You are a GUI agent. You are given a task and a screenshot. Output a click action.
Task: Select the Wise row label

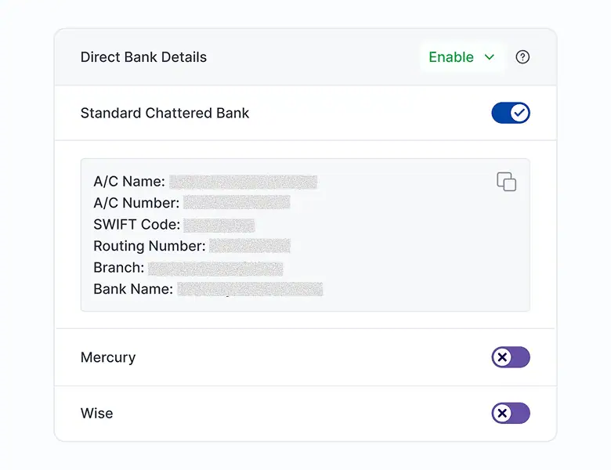pyautogui.click(x=97, y=413)
